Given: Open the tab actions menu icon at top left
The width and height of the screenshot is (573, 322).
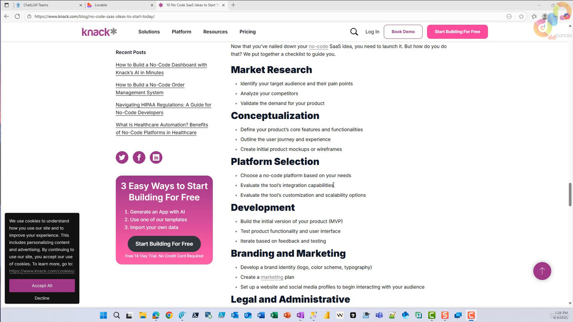Looking at the screenshot, I should click(6, 5).
